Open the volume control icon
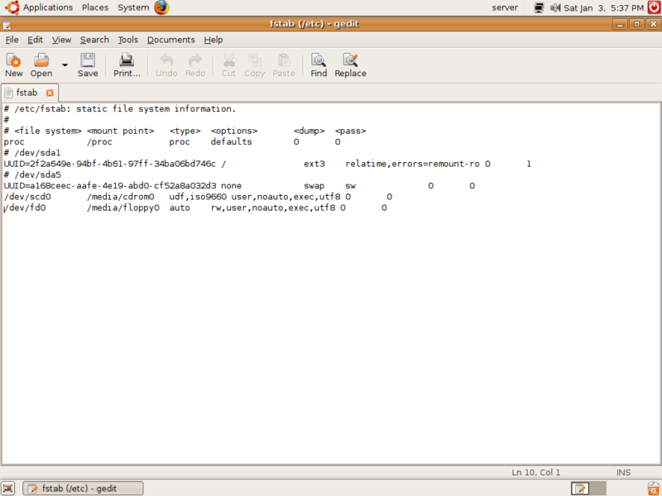662x496 pixels. pos(554,7)
